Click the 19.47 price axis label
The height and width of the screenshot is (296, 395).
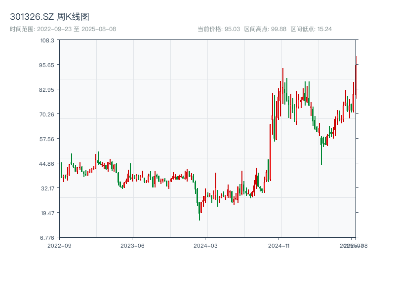click(x=48, y=213)
